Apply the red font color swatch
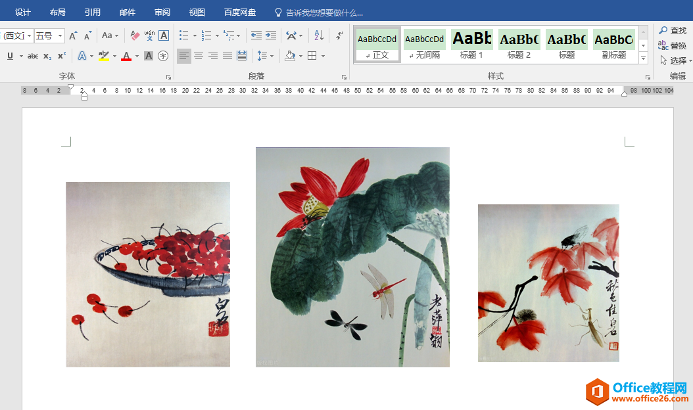The height and width of the screenshot is (410, 693). coord(126,56)
